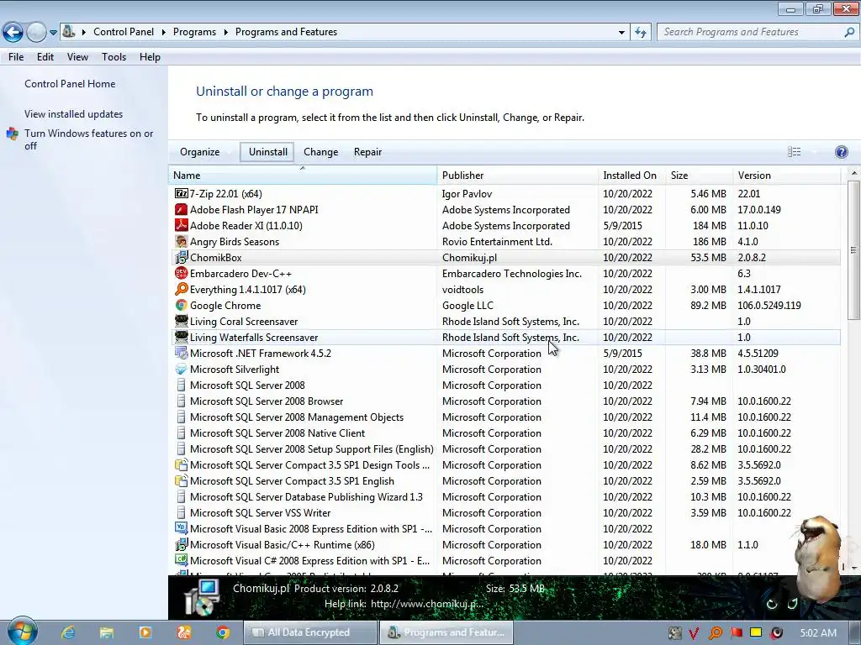Click the Windows Start orb
This screenshot has height=645, width=861.
pyautogui.click(x=22, y=632)
